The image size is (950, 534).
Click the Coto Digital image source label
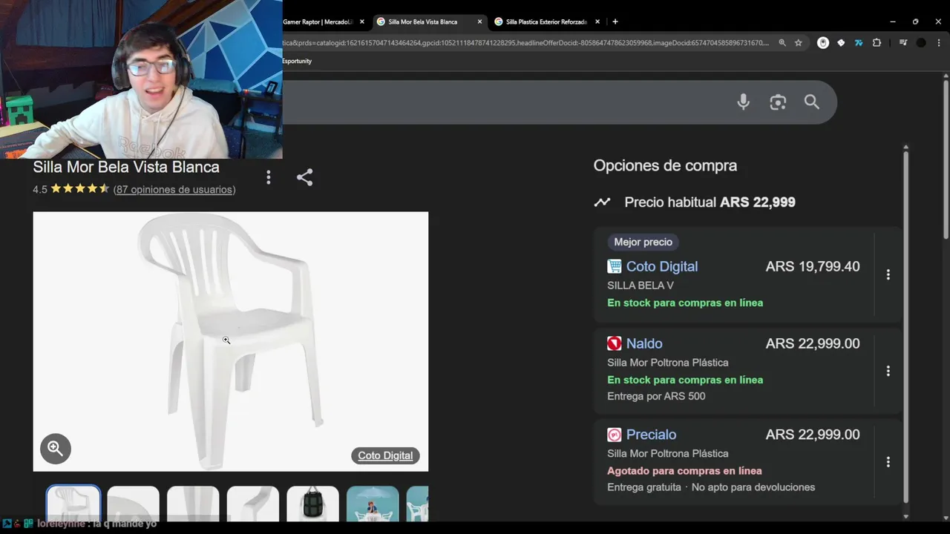tap(385, 455)
